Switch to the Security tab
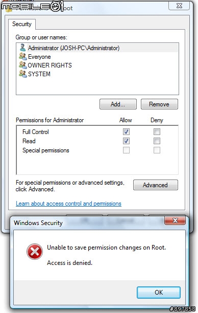The height and width of the screenshot is (313, 198). point(22,24)
